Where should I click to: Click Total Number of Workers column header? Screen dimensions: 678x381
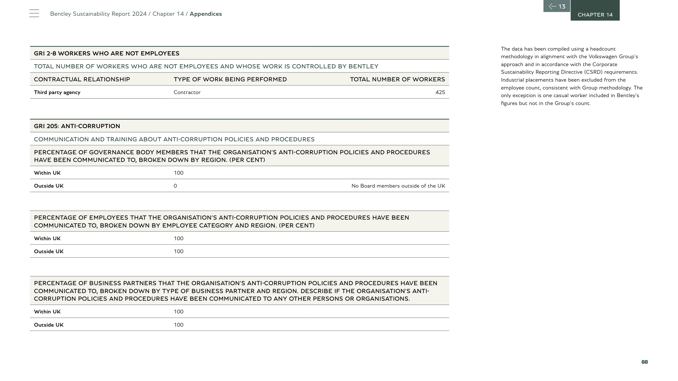[397, 79]
